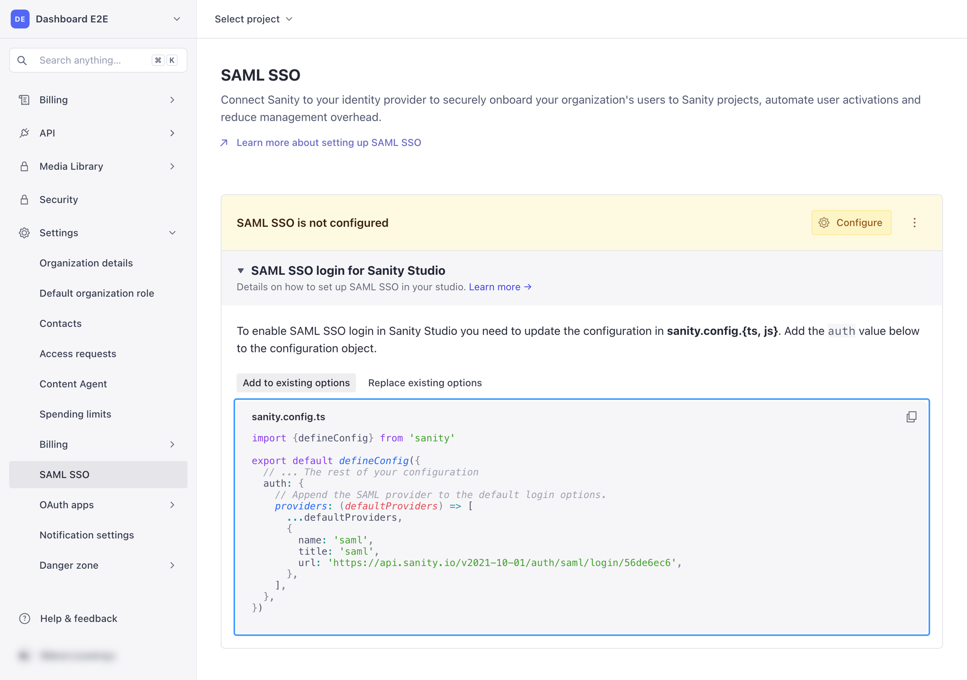Open the Select project dropdown
This screenshot has width=967, height=680.
(254, 19)
